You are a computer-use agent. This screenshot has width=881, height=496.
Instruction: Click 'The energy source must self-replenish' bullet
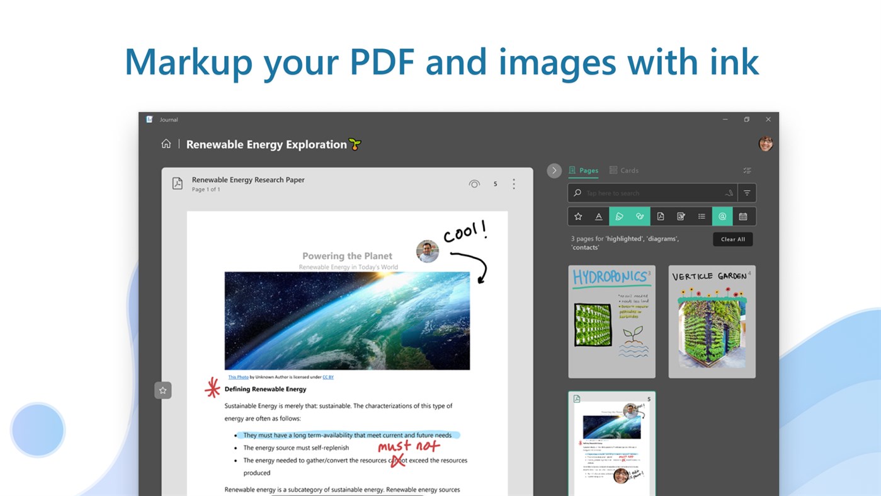point(296,447)
